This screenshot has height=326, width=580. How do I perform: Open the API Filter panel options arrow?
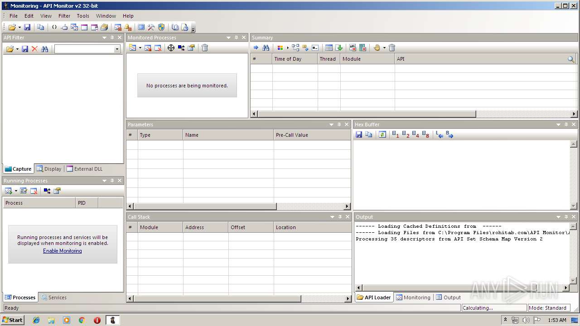(x=105, y=38)
